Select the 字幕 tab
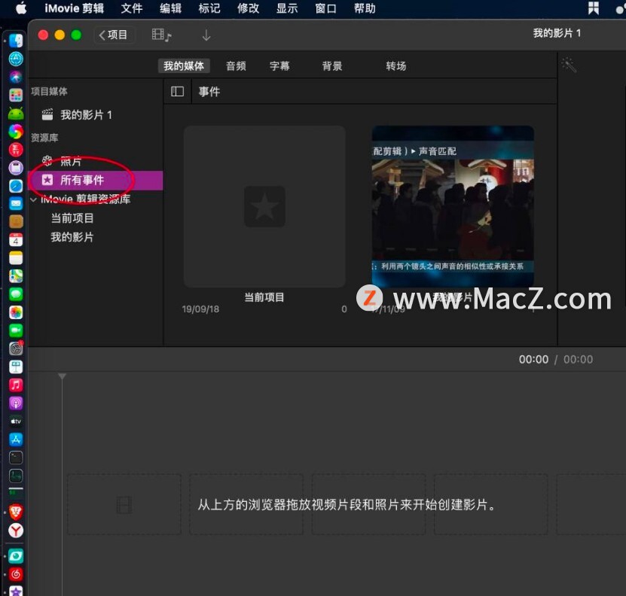 [x=279, y=65]
